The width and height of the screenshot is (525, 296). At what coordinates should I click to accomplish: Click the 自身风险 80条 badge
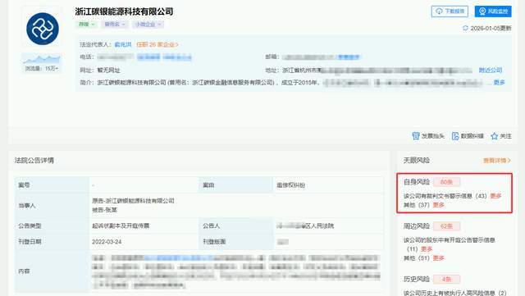446,182
